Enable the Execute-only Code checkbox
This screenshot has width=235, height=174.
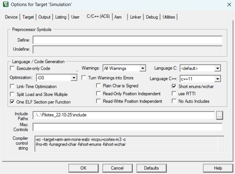[x=12, y=68]
